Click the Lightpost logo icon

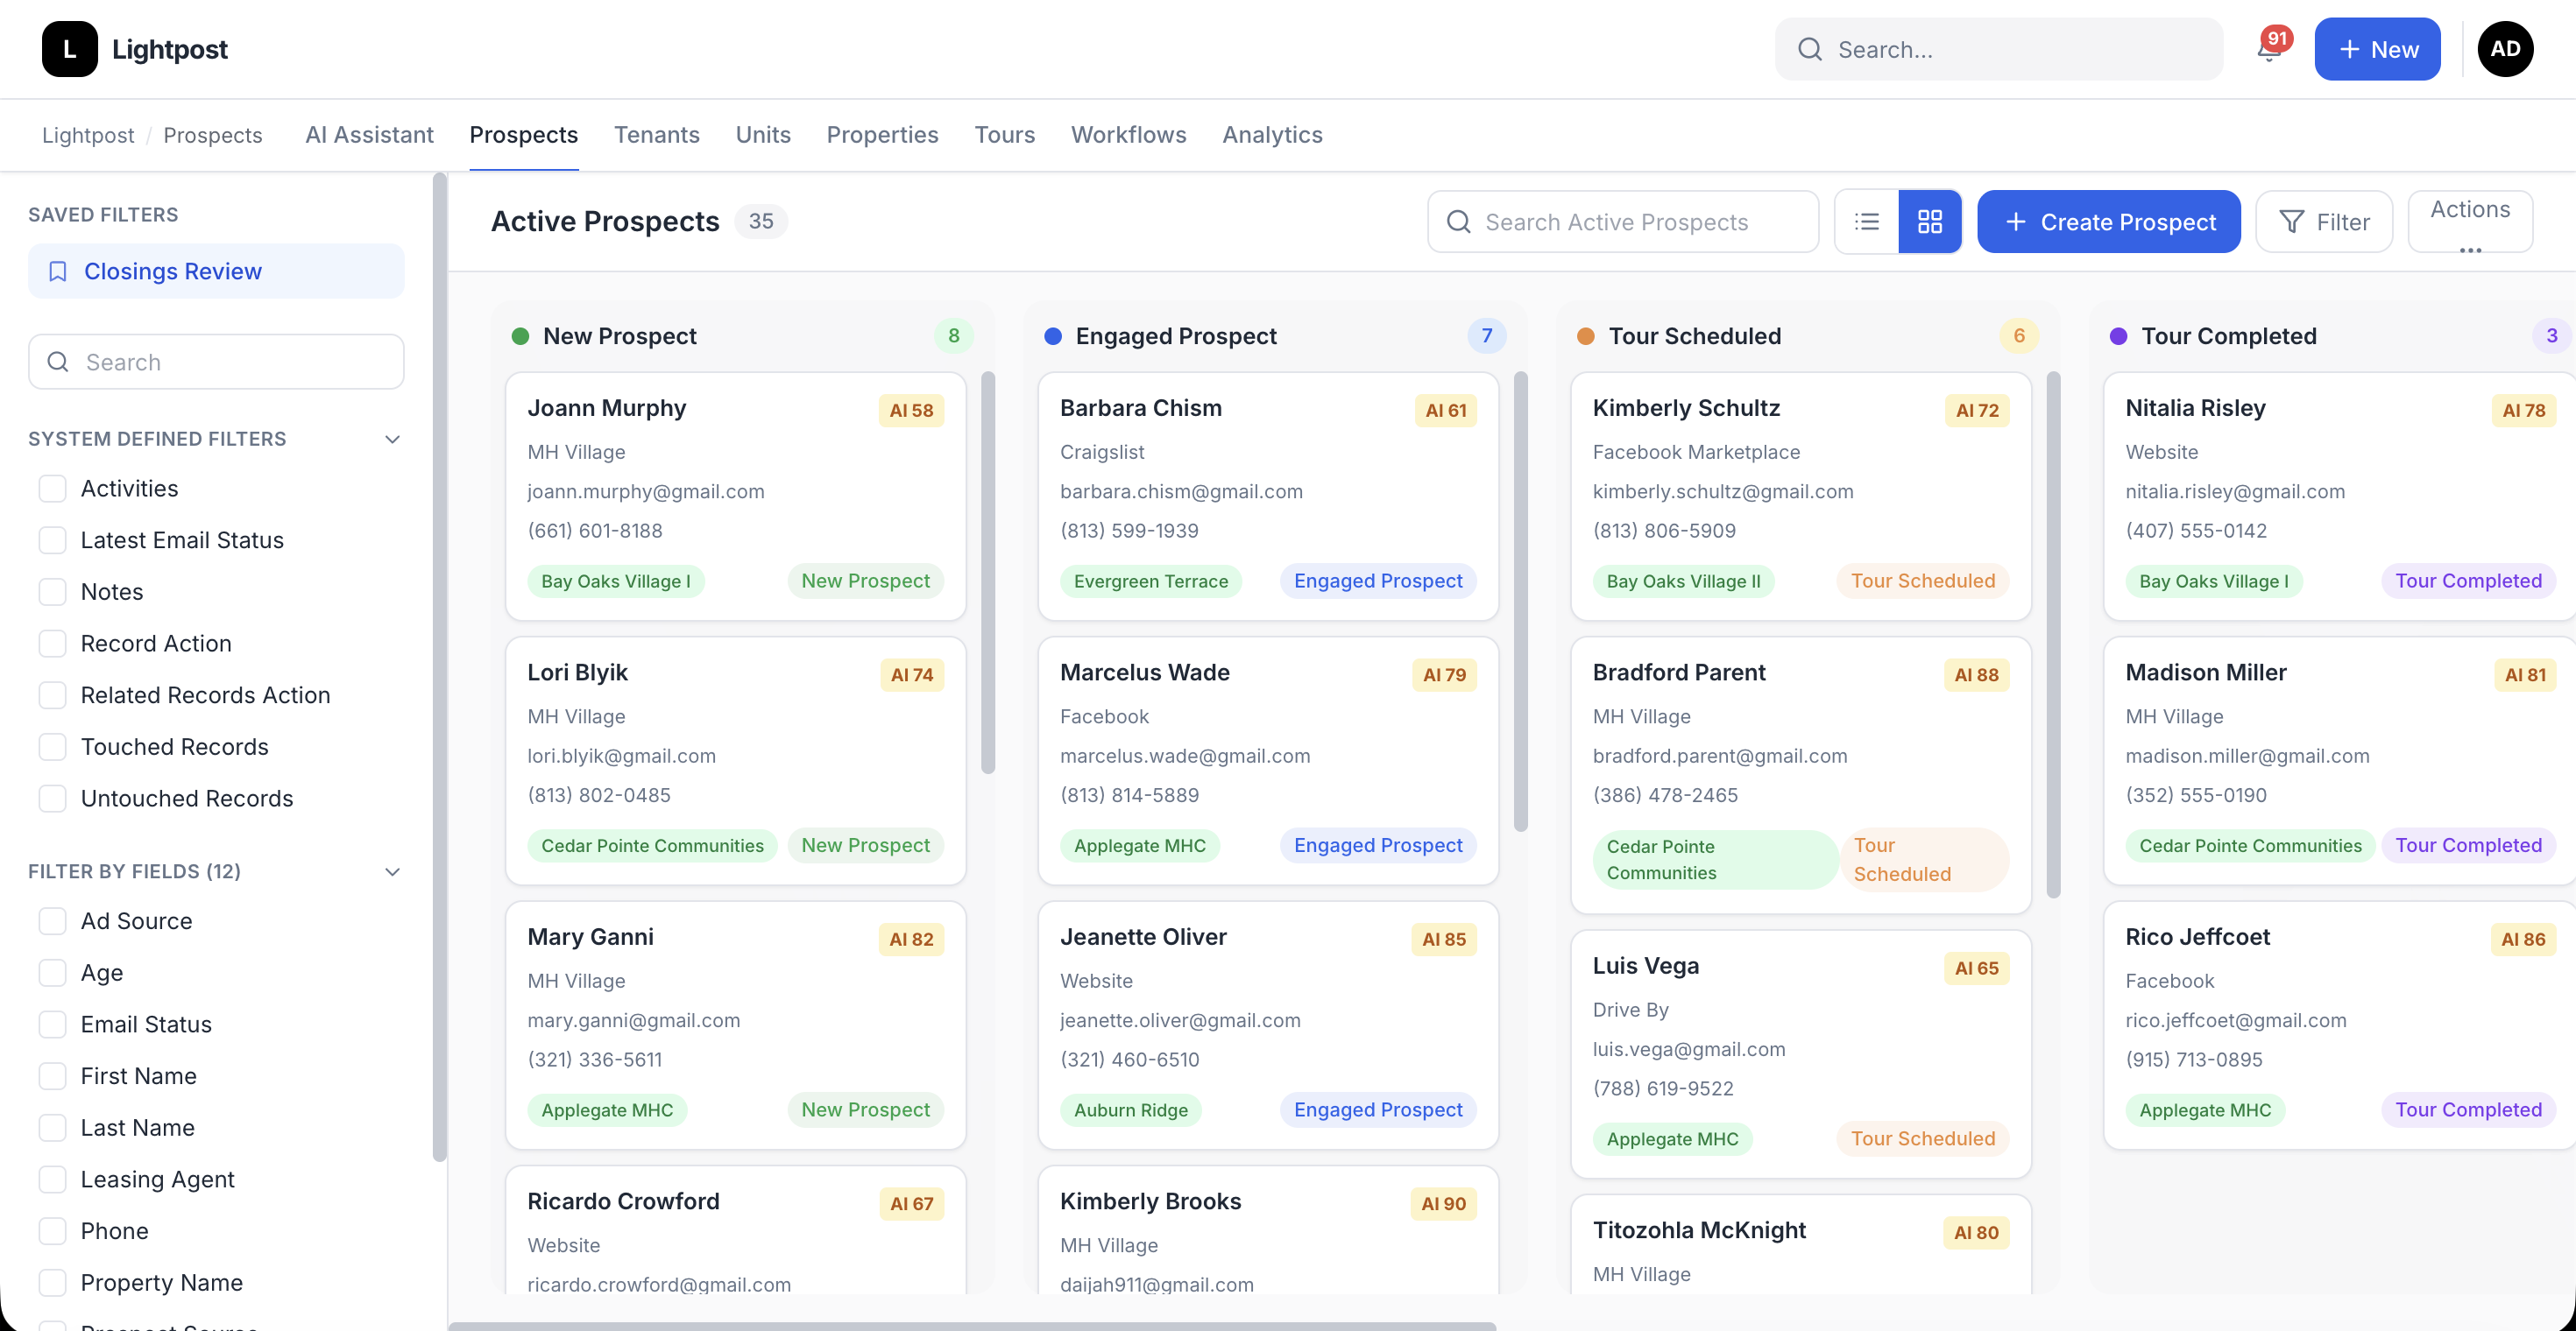[x=69, y=49]
